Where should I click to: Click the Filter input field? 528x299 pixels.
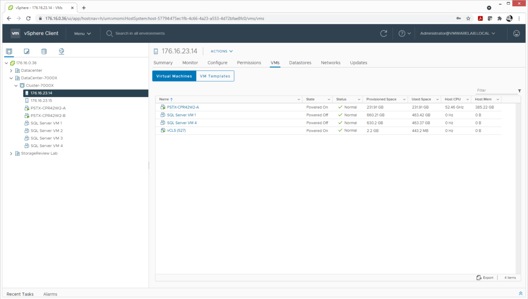pos(496,91)
